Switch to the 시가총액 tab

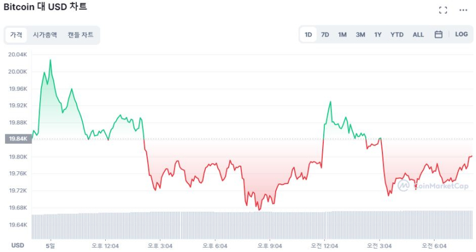click(x=45, y=35)
